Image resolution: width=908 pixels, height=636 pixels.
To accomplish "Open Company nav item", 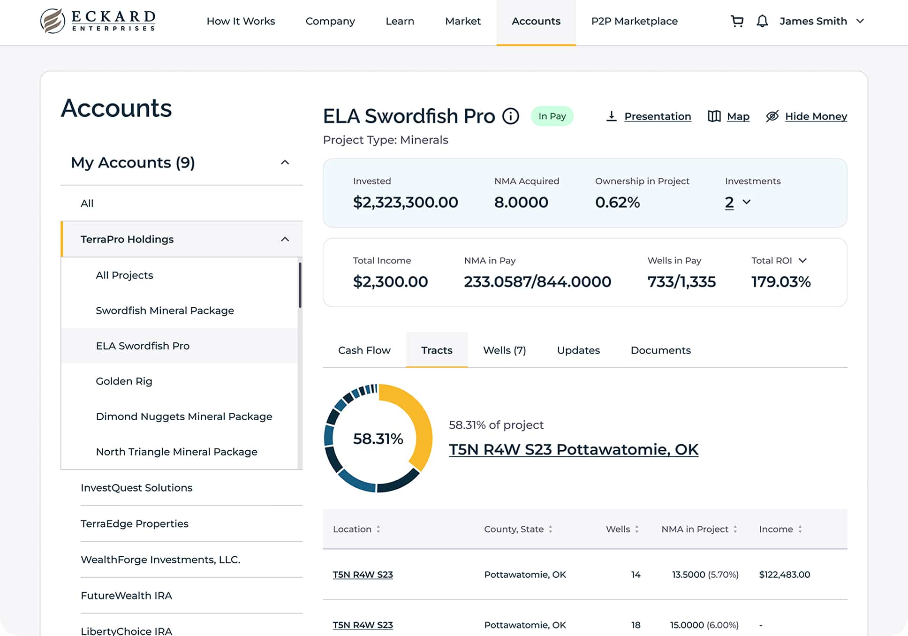I will tap(330, 21).
